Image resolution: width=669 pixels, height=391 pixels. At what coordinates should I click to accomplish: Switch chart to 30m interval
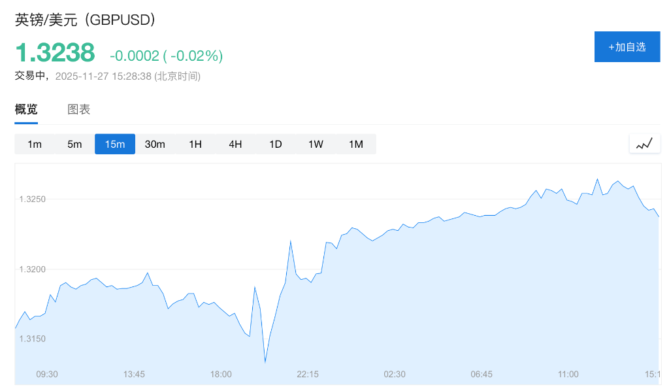[155, 144]
